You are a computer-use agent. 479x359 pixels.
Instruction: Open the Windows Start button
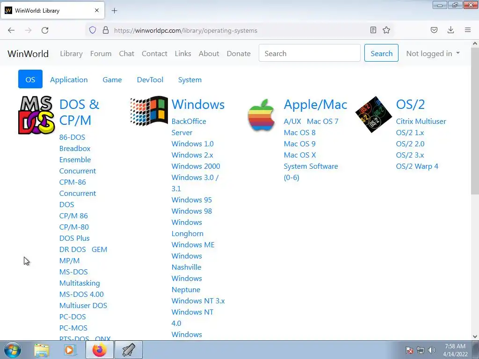(13, 350)
